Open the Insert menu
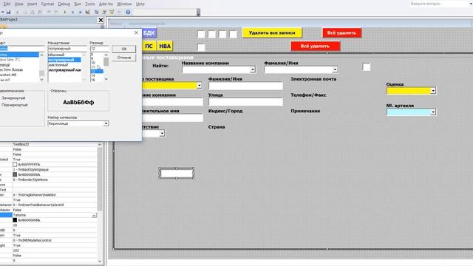Image resolution: width=473 pixels, height=266 pixels. [x=33, y=4]
